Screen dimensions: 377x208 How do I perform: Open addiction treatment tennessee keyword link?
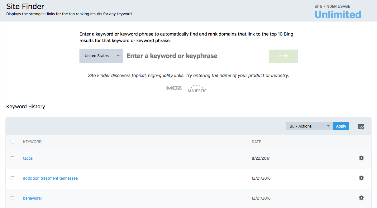(x=50, y=178)
